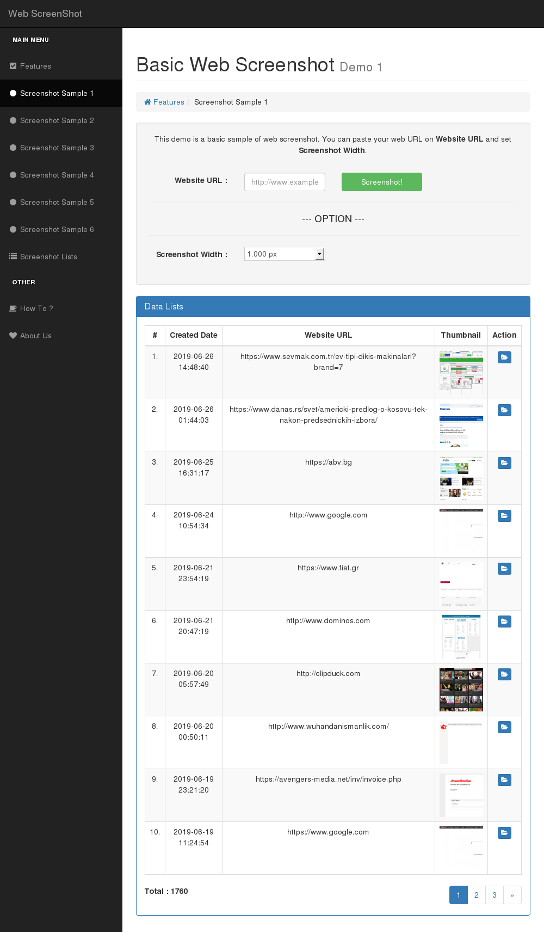
Task: Go to Screenshot Sample 4 menu label
Action: click(x=57, y=175)
